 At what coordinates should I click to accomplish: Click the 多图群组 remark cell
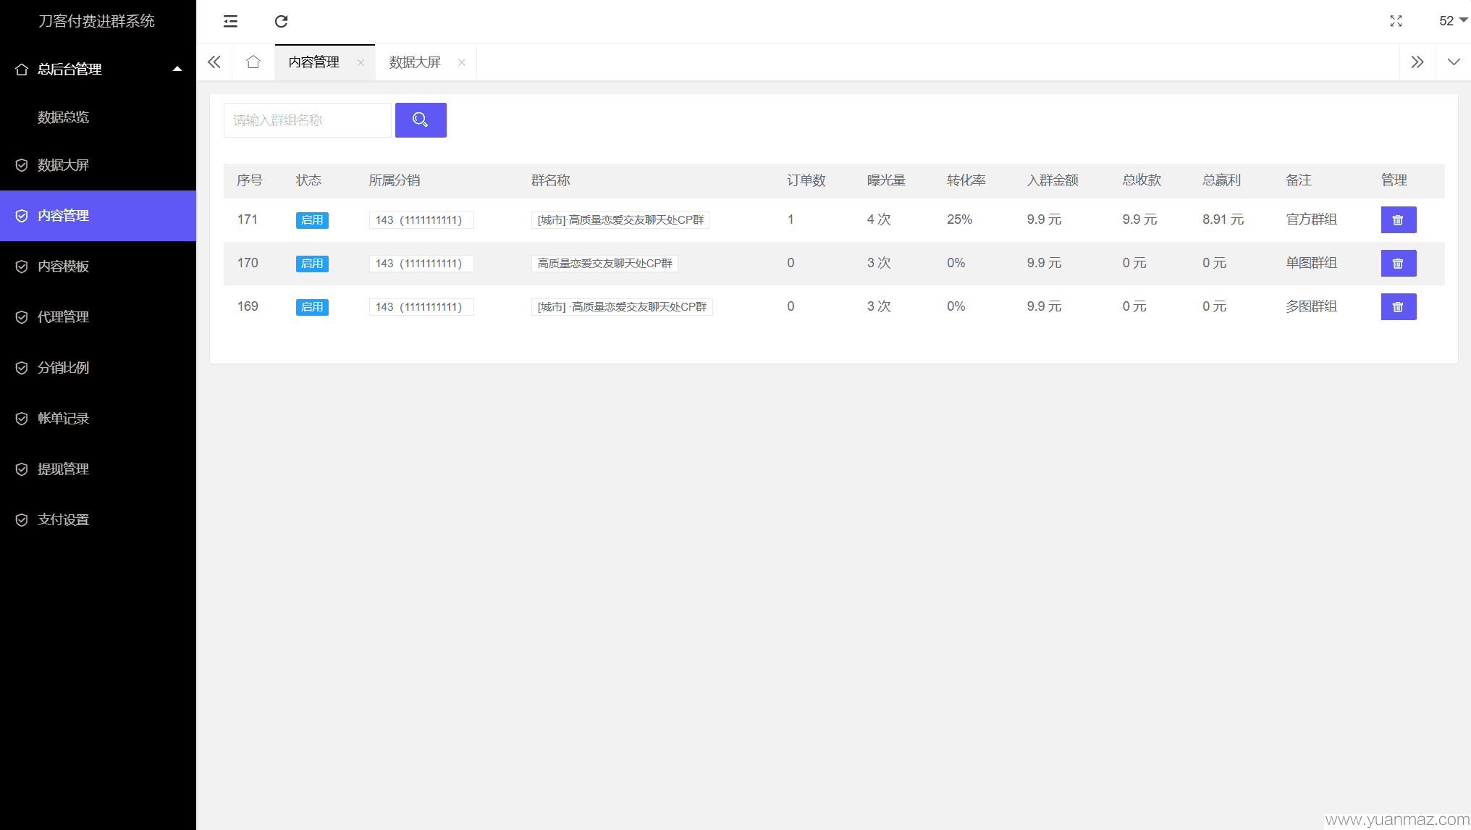[1311, 306]
